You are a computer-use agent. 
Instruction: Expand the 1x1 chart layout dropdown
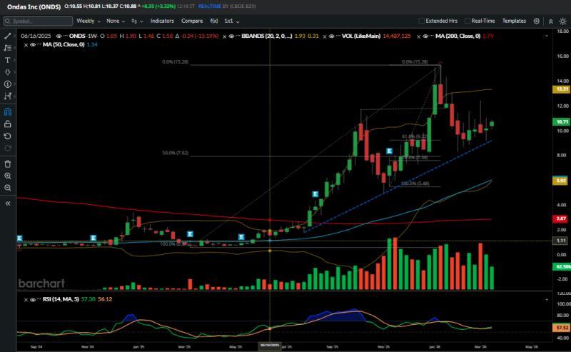pos(231,21)
